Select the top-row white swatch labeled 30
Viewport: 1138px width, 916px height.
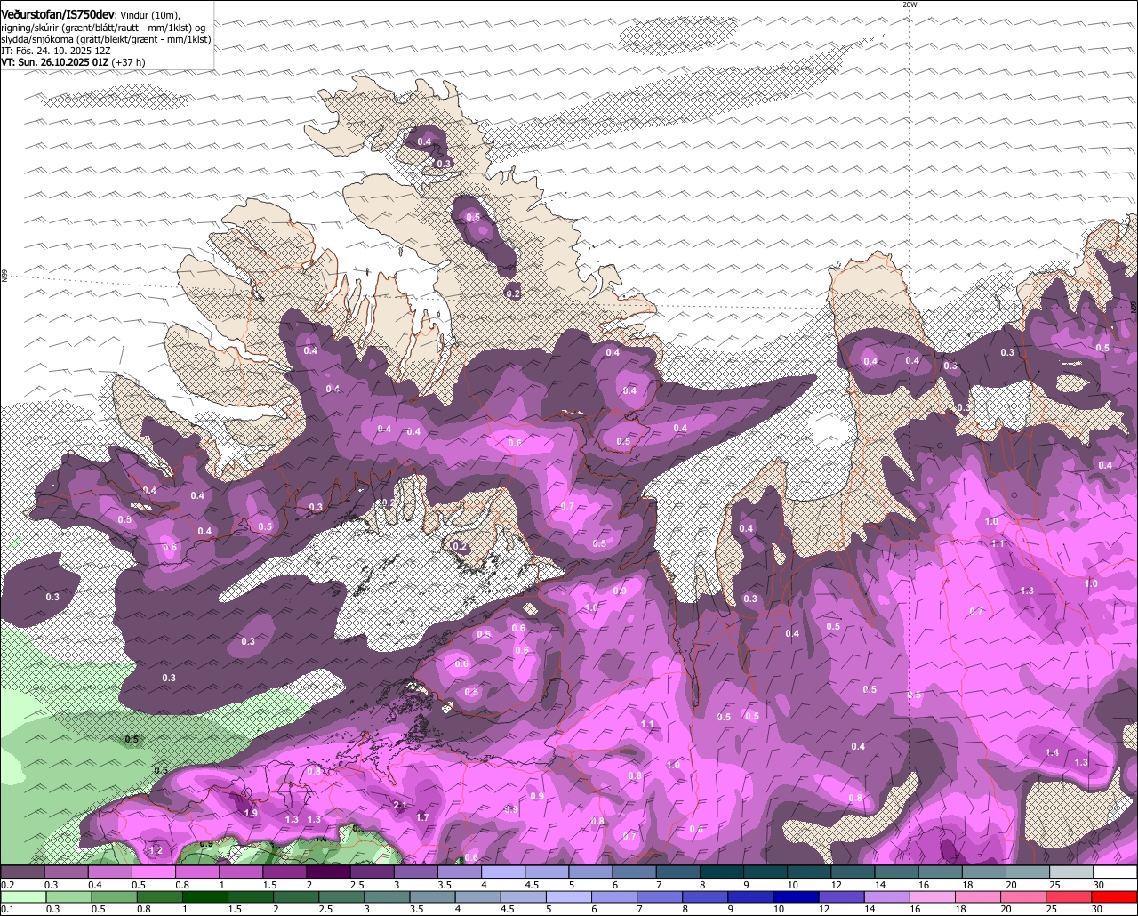tap(1115, 872)
